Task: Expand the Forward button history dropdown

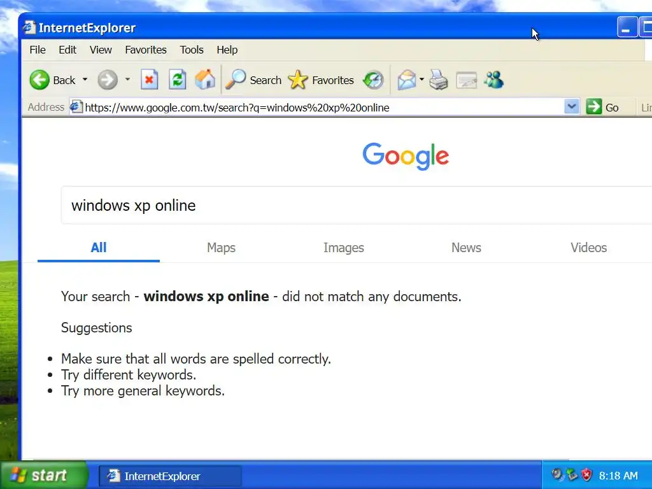Action: [127, 79]
